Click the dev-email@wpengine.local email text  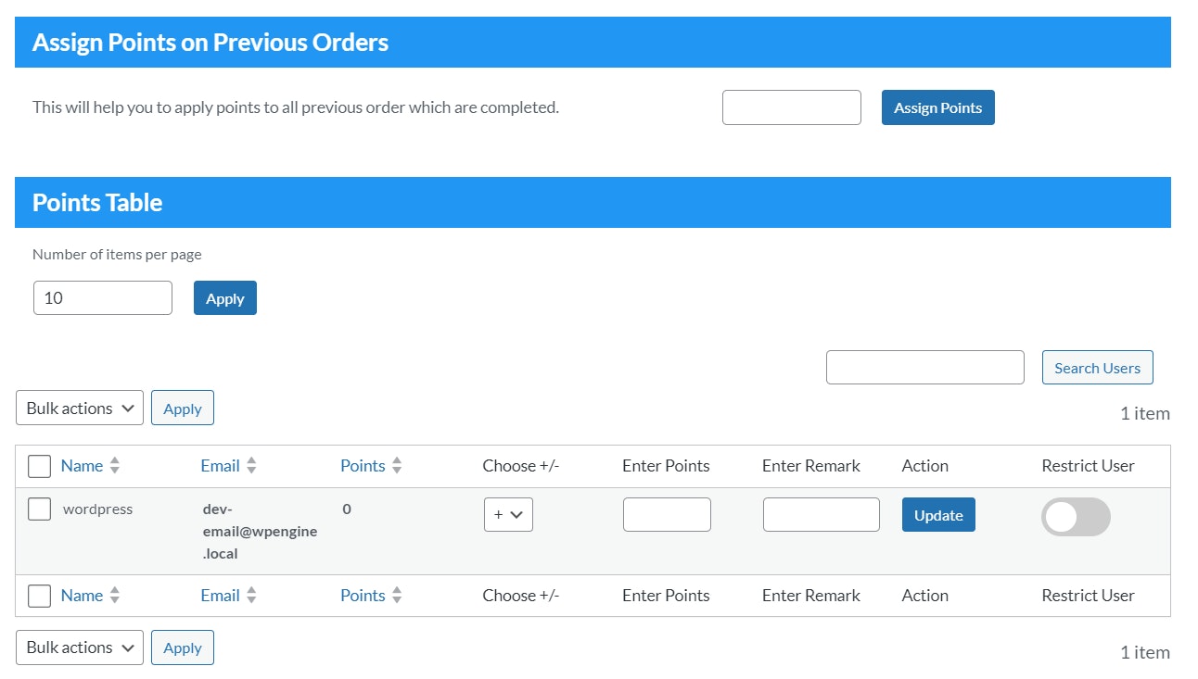[x=260, y=532]
